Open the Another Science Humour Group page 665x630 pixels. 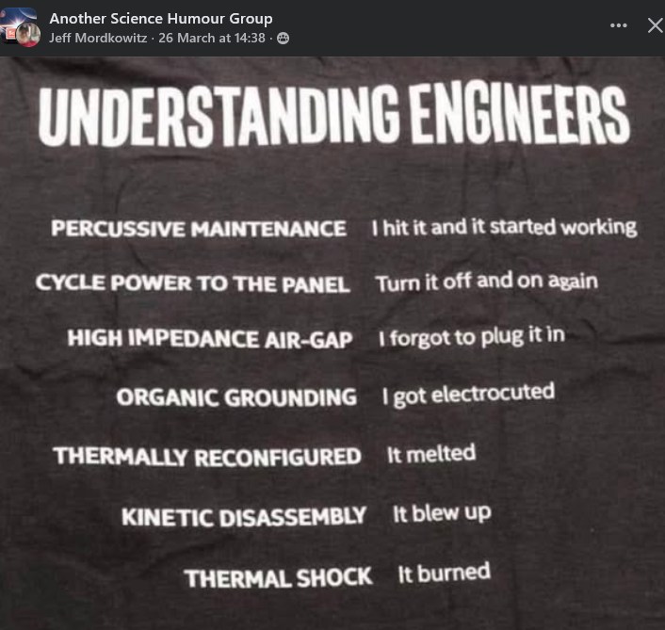[x=160, y=18]
